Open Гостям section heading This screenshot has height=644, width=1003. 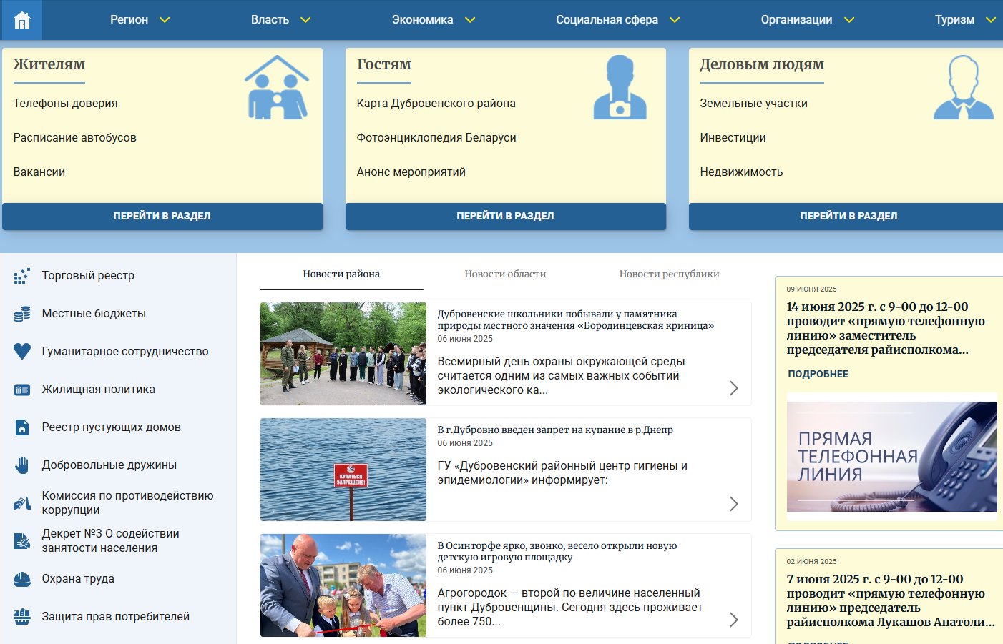383,64
